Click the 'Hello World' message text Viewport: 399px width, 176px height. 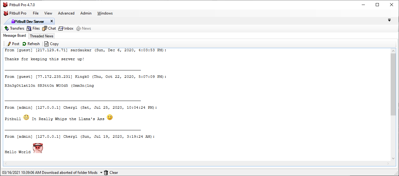[18, 152]
